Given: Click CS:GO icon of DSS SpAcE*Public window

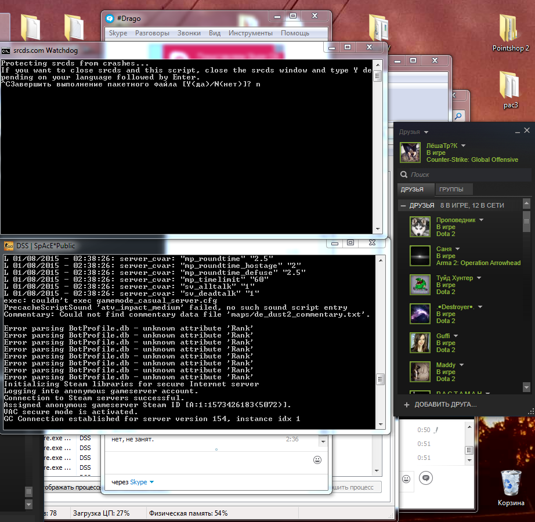Looking at the screenshot, I should (9, 246).
